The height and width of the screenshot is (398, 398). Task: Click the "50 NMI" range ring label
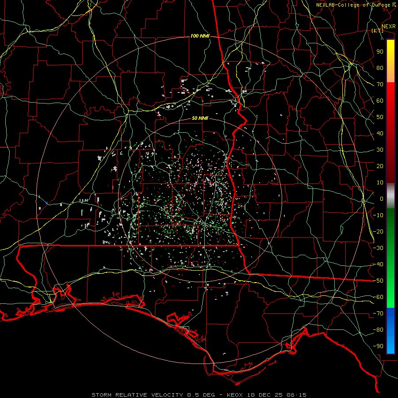[200, 118]
